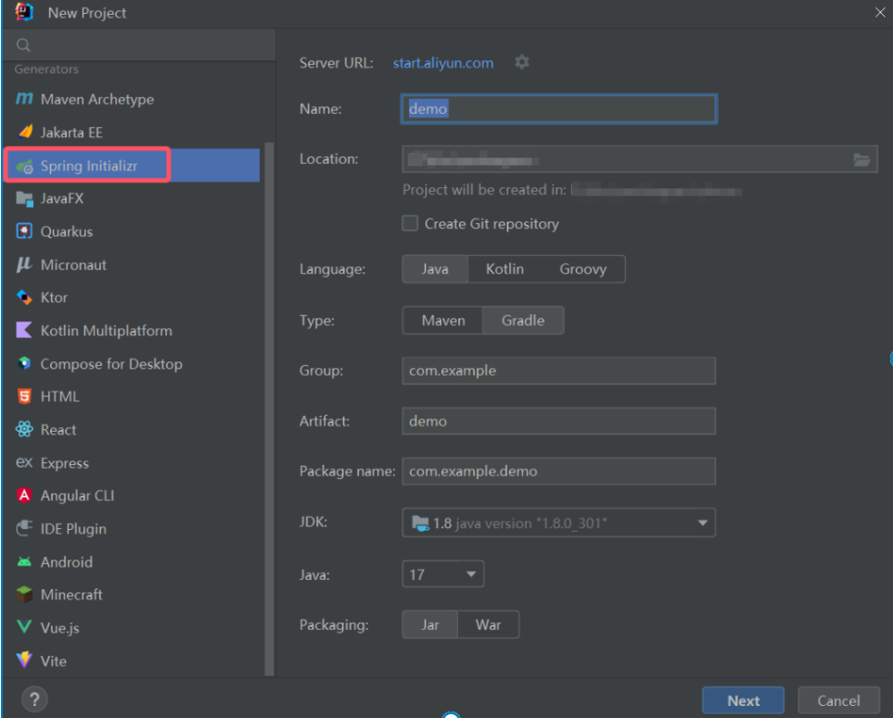Click the project Name field
Screen dimensions: 893x718
(558, 108)
